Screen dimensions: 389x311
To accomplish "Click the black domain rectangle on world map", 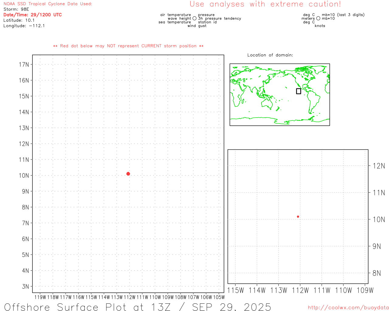I will tap(298, 91).
